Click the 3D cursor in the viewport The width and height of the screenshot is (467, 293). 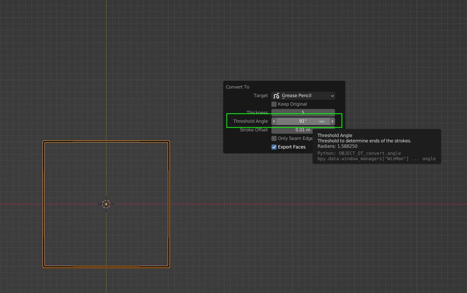click(106, 204)
